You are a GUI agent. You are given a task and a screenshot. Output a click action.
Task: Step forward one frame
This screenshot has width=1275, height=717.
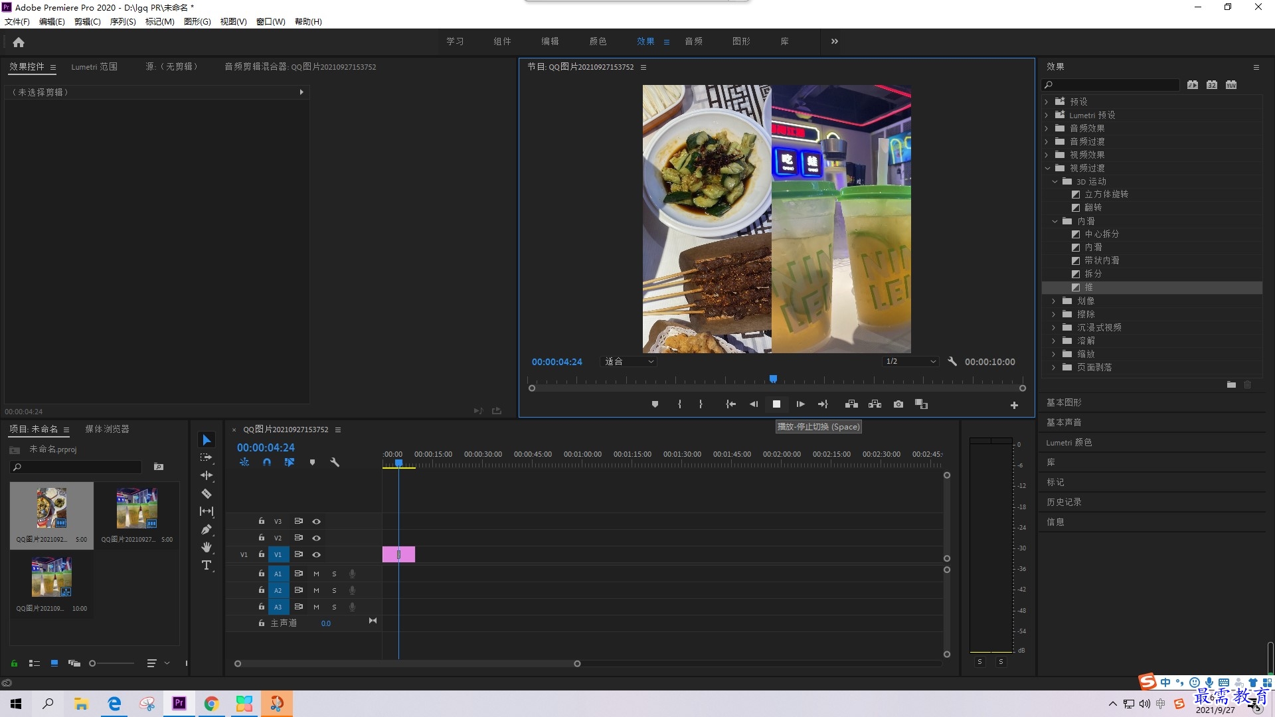click(800, 404)
